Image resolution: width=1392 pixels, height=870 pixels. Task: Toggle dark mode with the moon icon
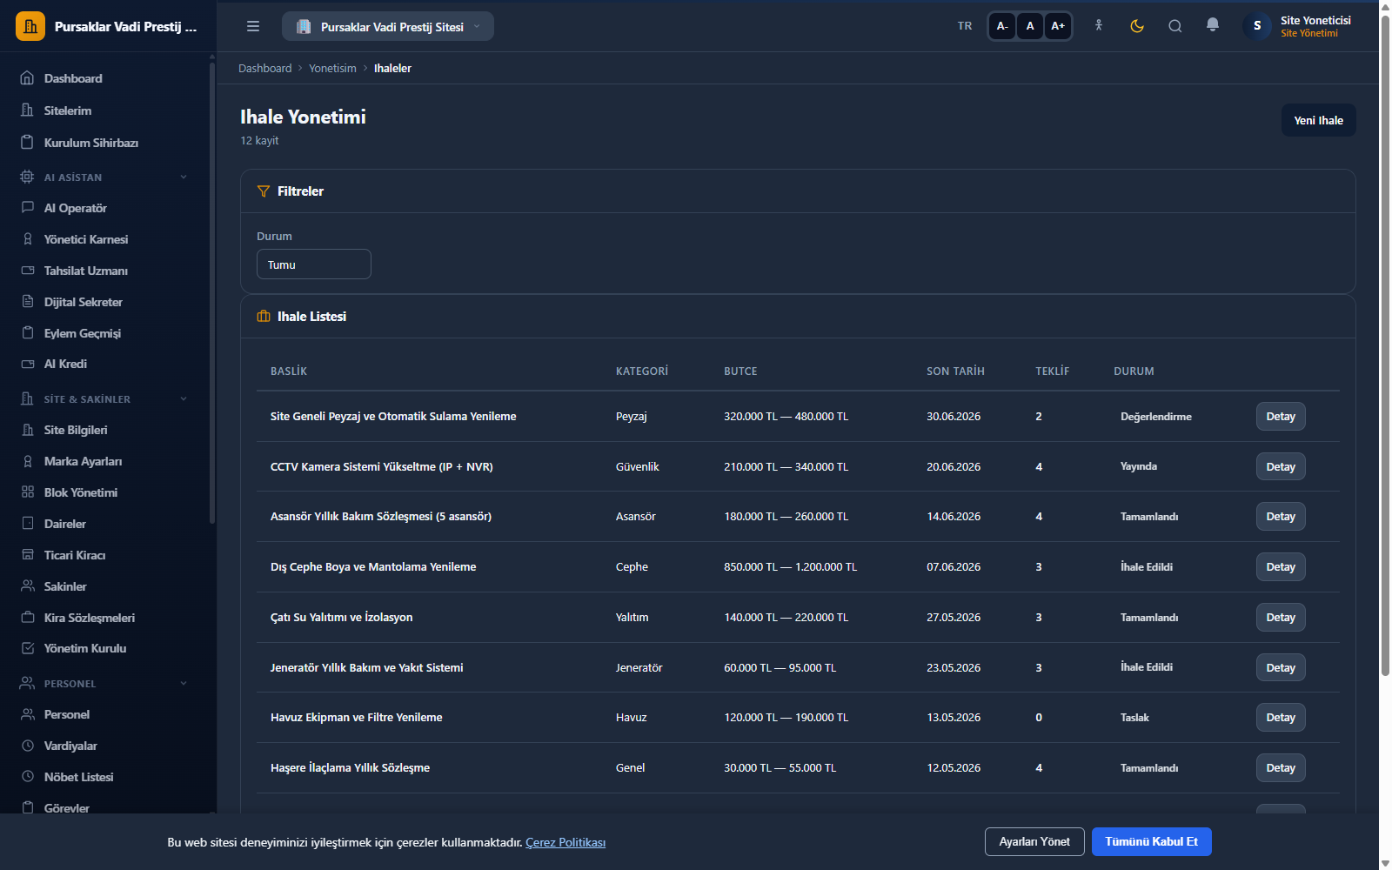coord(1136,26)
